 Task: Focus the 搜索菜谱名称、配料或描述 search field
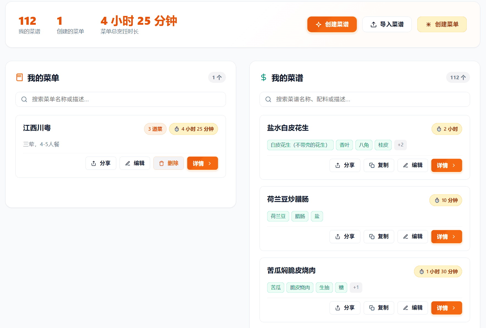365,99
